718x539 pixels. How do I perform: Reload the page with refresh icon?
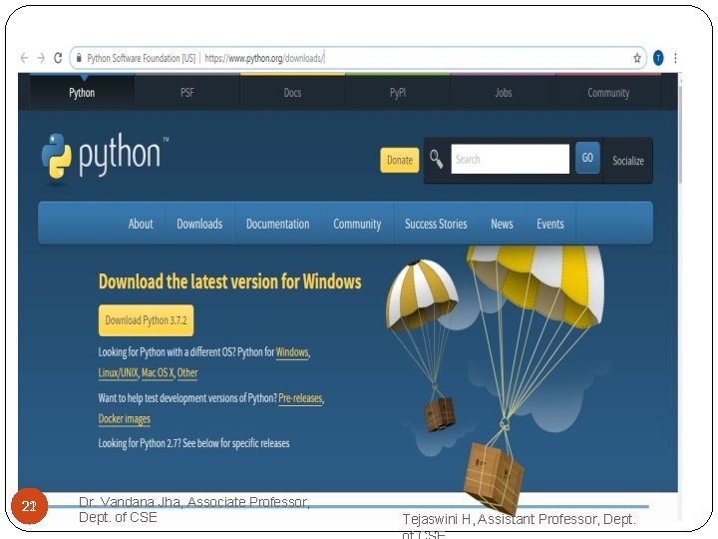(58, 58)
